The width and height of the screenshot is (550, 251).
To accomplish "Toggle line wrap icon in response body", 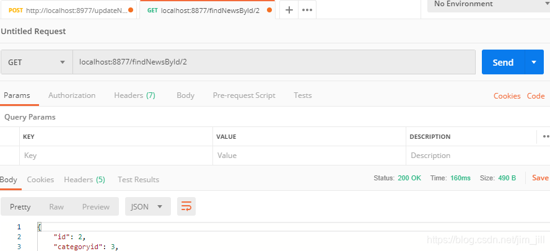I will pyautogui.click(x=186, y=206).
